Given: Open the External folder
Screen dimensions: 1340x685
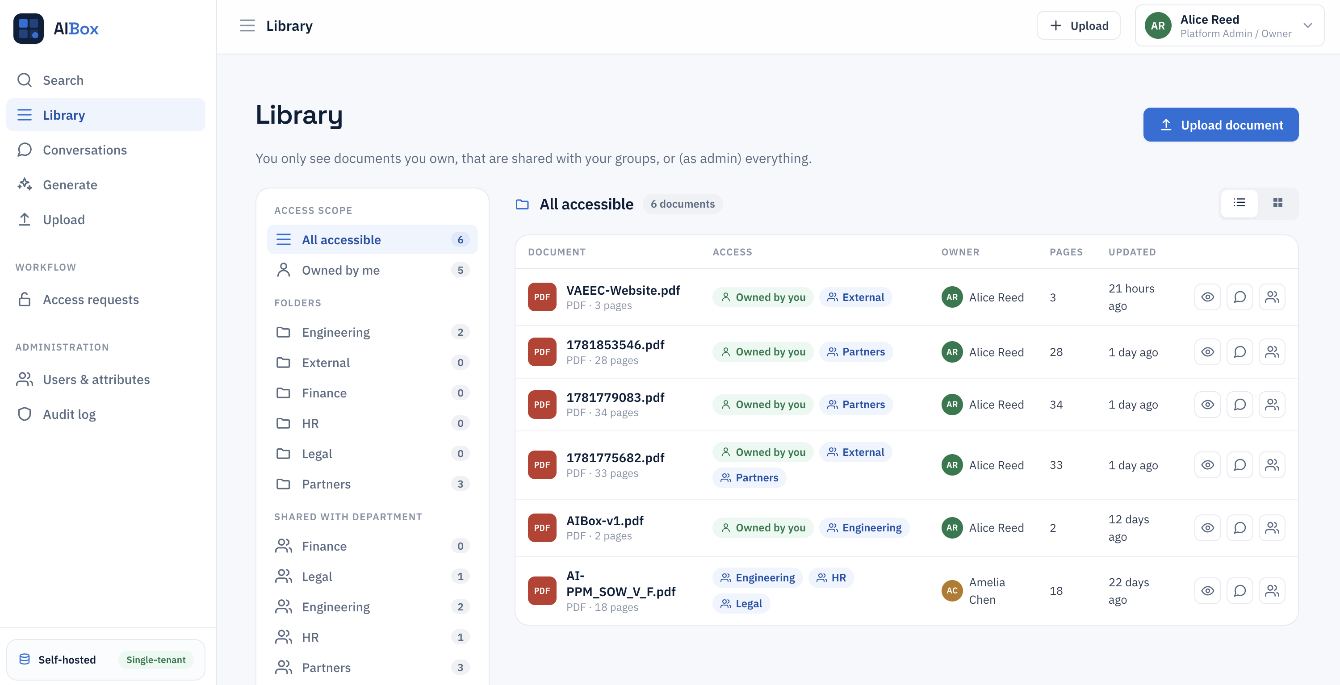Looking at the screenshot, I should coord(372,363).
